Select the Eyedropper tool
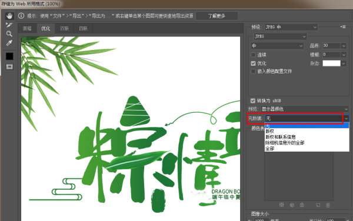 point(9,43)
